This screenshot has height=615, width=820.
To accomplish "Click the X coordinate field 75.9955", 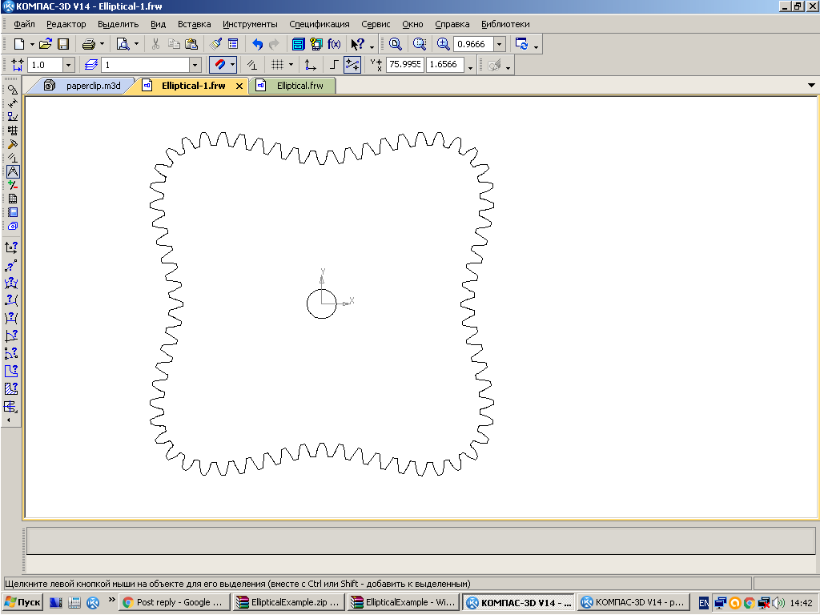I will coord(404,65).
